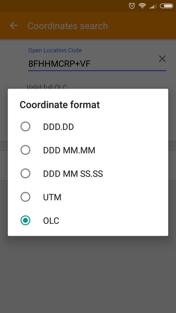Viewport: 176px width, 313px height.
Task: Tap the UTM format label
Action: click(x=52, y=198)
